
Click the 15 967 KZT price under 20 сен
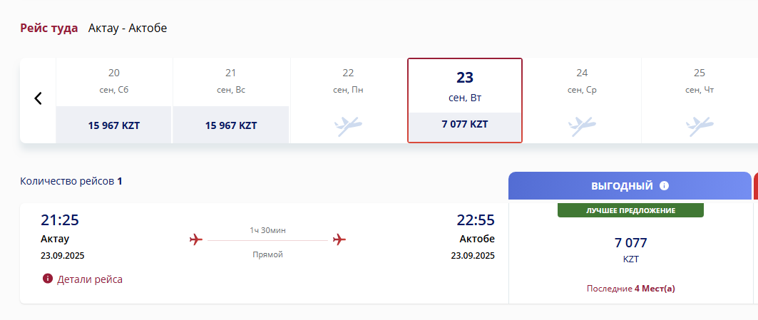coord(114,125)
